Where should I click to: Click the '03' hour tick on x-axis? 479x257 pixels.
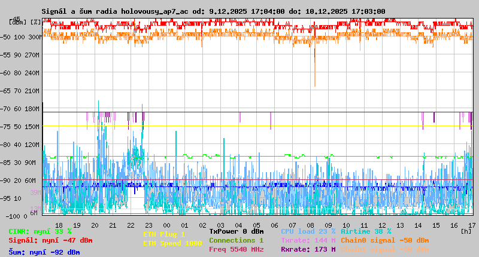pyautogui.click(x=220, y=225)
